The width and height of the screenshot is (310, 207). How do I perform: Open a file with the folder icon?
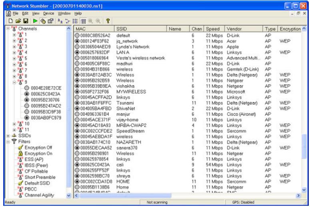point(18,21)
